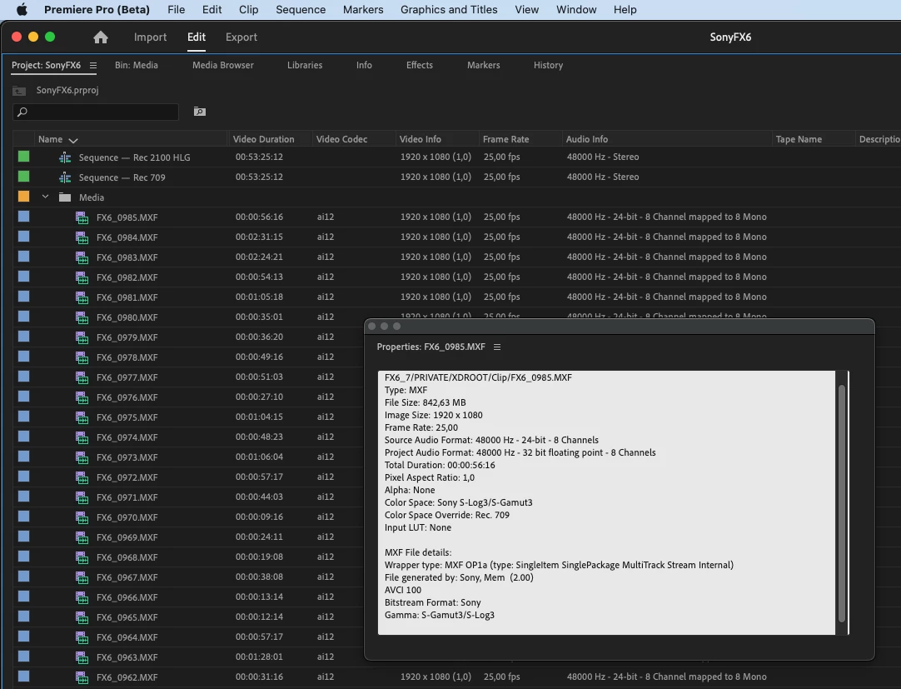
Task: Click duration 00:02:31:15 cell
Action: [x=259, y=237]
